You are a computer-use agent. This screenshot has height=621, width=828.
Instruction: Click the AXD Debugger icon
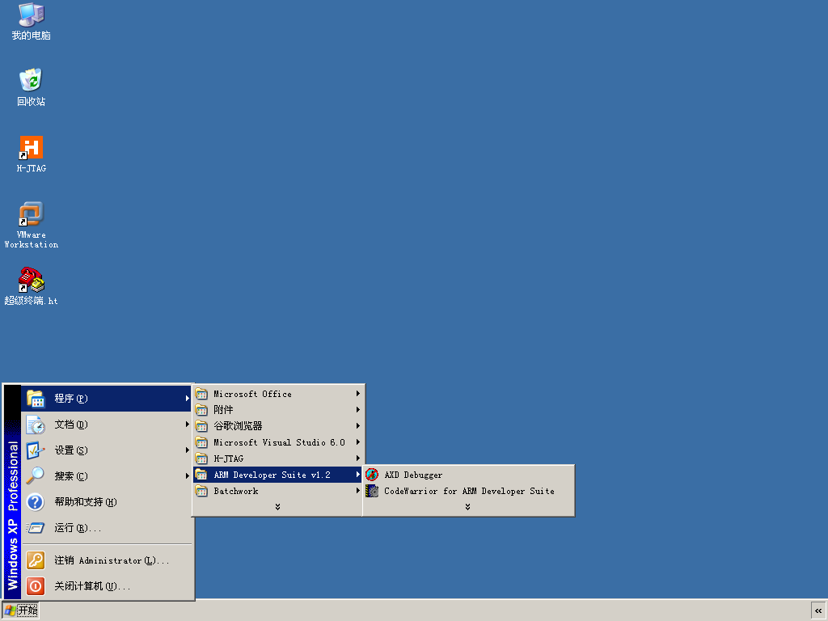point(372,475)
